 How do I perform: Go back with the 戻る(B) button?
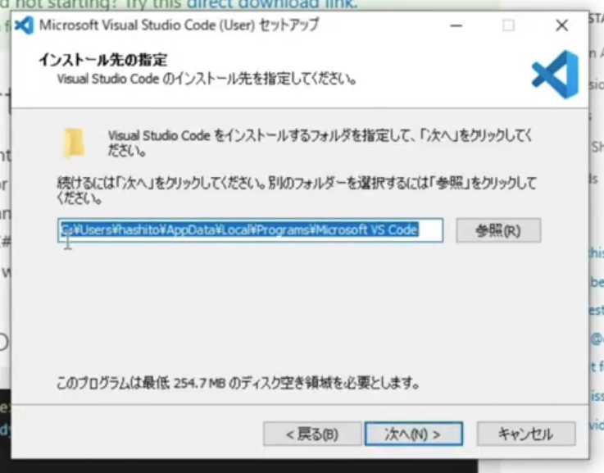pos(311,434)
